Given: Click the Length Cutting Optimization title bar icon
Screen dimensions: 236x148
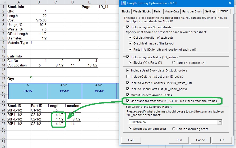Looking at the screenshot, I should point(123,3).
